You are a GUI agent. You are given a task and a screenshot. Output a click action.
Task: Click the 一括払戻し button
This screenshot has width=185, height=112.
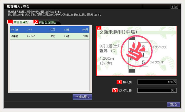pyautogui.click(x=82, y=97)
